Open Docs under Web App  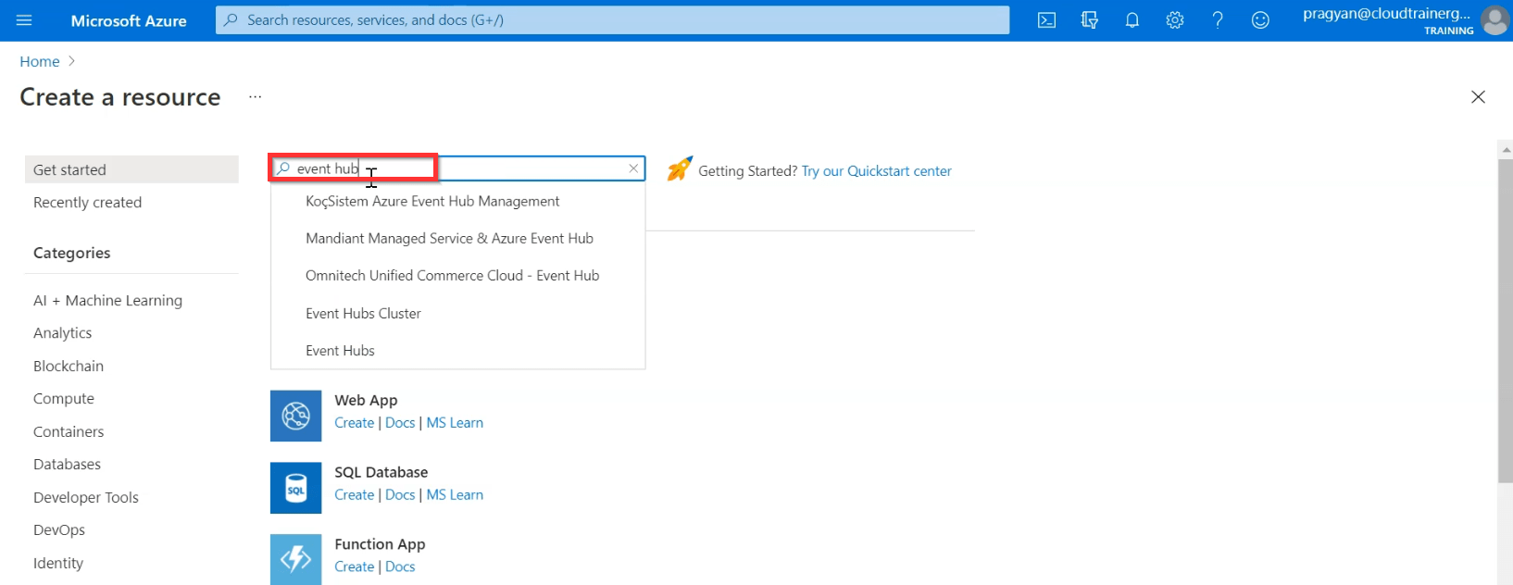(x=400, y=422)
